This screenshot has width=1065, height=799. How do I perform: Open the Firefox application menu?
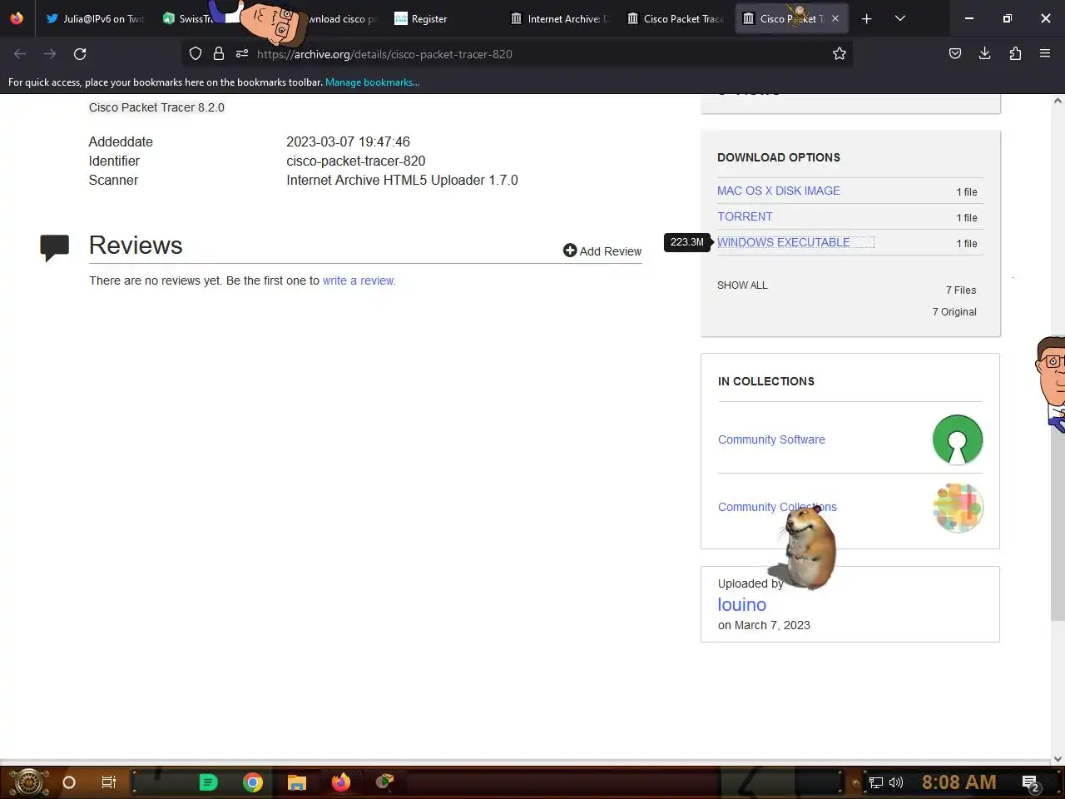1045,54
